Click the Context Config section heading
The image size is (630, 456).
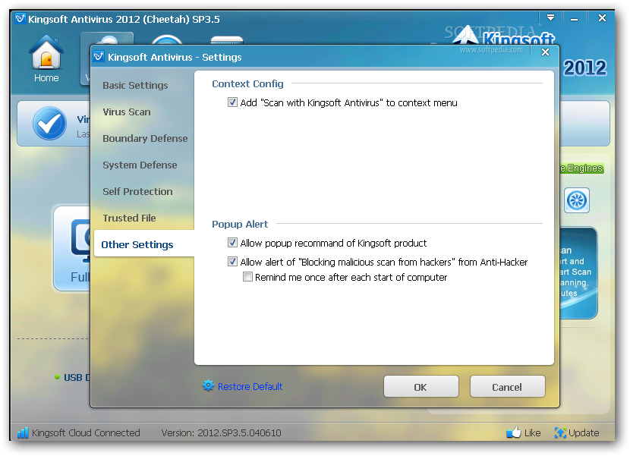pos(247,83)
